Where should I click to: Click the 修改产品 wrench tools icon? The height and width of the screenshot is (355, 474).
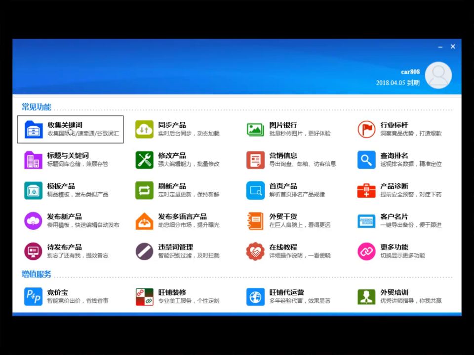pyautogui.click(x=144, y=160)
